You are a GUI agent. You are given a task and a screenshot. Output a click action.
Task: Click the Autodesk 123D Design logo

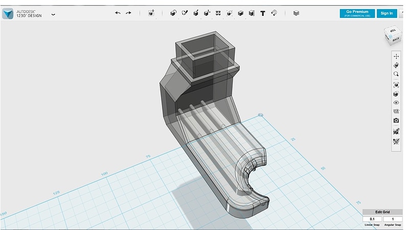(x=8, y=14)
